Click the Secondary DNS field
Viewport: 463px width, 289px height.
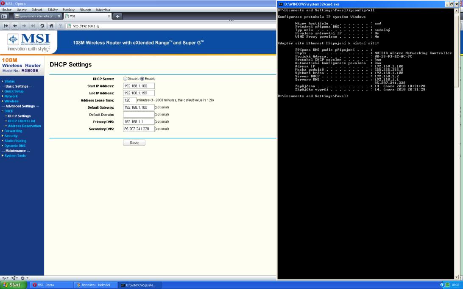(139, 129)
